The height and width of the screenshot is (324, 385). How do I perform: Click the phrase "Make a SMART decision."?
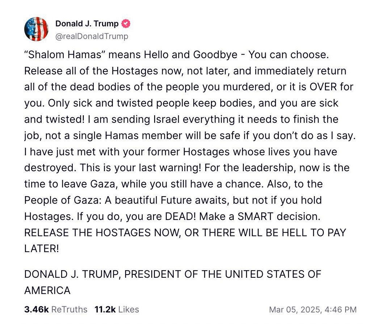[260, 216]
